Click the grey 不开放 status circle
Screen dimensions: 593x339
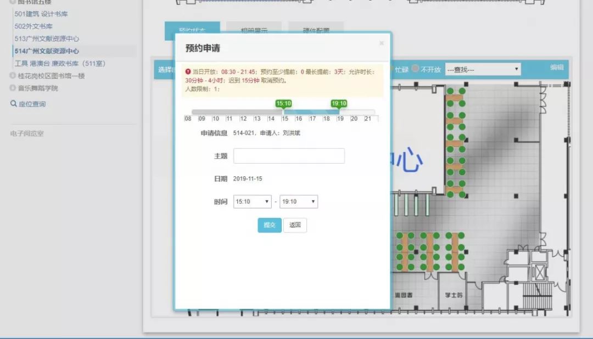(x=415, y=69)
